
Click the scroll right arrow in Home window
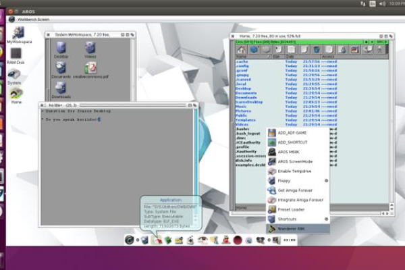(387, 214)
